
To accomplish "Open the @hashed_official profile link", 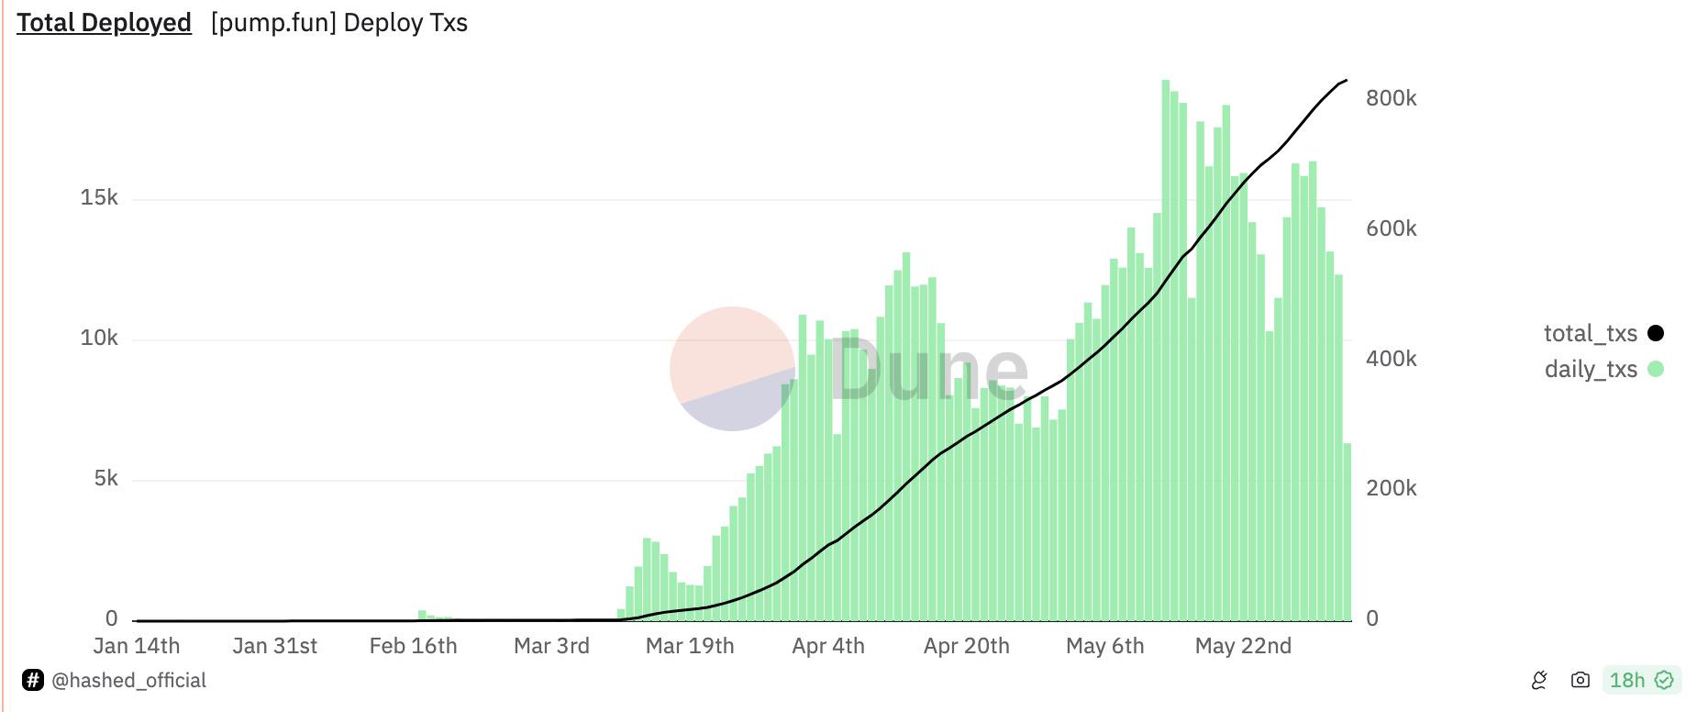I will click(x=128, y=680).
